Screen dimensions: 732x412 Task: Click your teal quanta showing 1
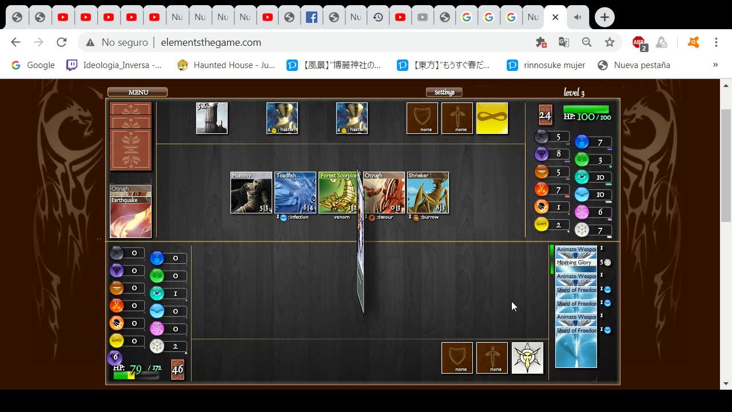click(168, 294)
